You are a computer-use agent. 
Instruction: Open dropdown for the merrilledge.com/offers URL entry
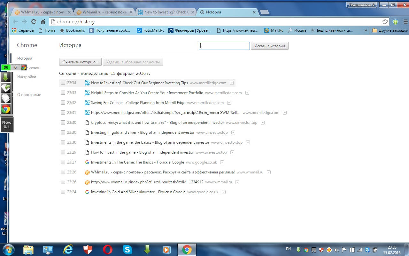pos(285,113)
